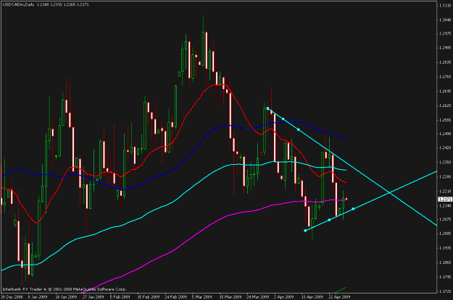Click the 1.2140 price axis label

pyautogui.click(x=445, y=205)
